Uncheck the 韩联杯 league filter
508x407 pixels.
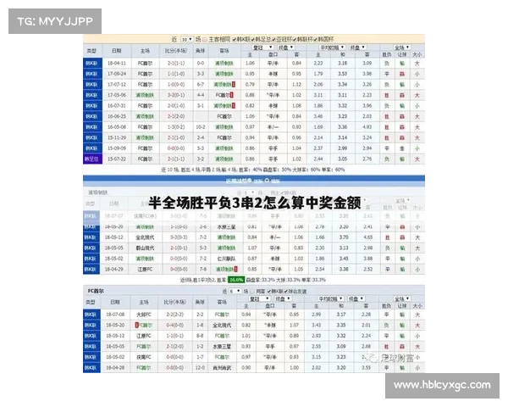(x=294, y=39)
